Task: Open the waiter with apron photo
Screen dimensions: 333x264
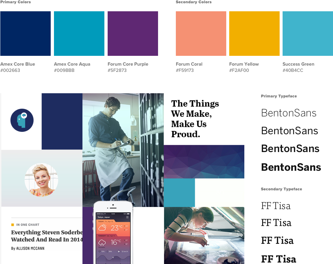Action: pyautogui.click(x=123, y=150)
